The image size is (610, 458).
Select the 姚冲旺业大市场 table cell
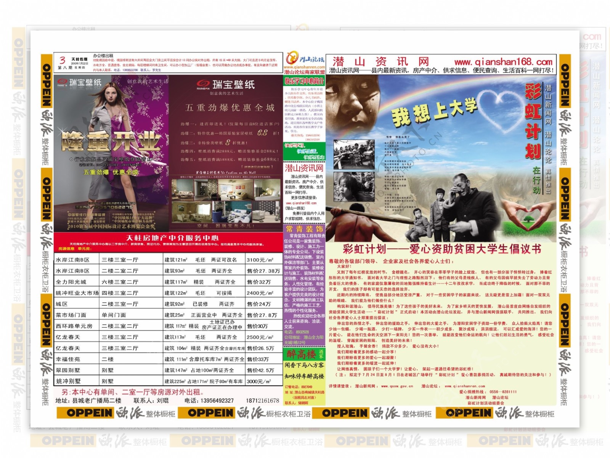(x=77, y=293)
